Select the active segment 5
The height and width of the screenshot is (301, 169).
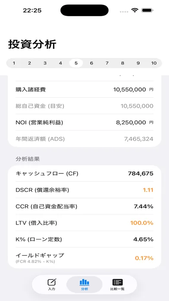click(x=76, y=63)
